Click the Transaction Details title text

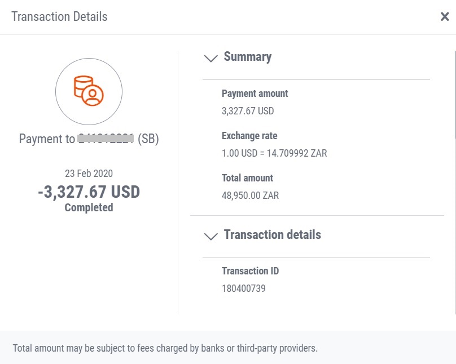59,16
